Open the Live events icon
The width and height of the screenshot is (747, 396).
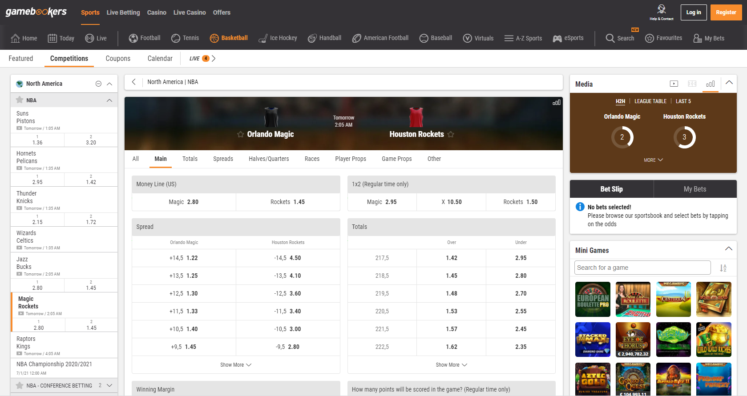tap(89, 38)
